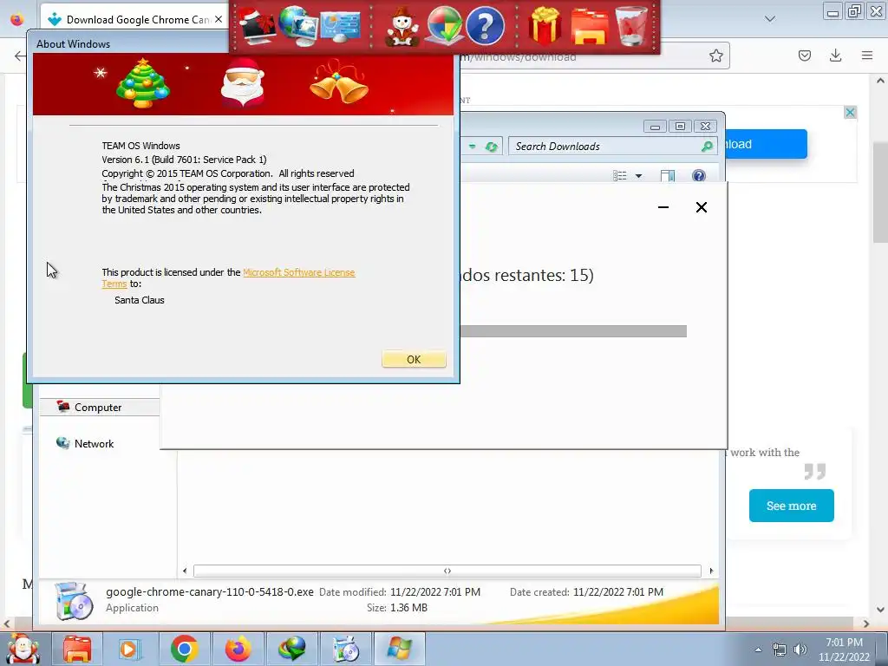Open the help question mark dock icon

coord(486,25)
